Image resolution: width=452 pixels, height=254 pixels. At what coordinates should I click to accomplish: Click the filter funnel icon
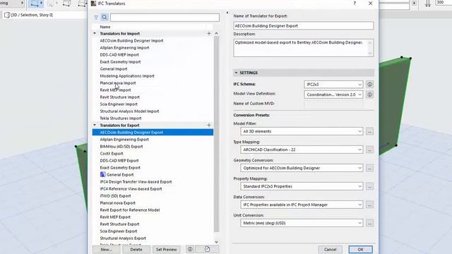[x=96, y=18]
